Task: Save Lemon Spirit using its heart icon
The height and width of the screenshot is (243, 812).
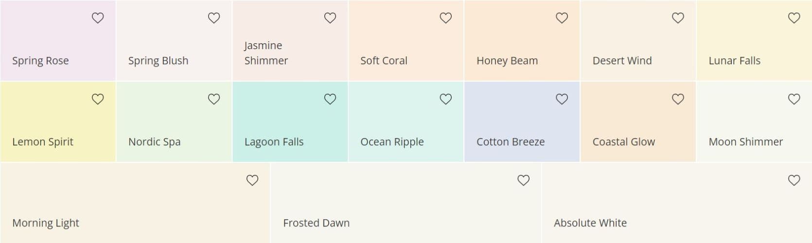Action: tap(98, 99)
